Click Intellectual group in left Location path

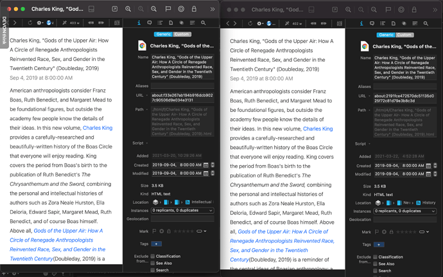(199, 202)
